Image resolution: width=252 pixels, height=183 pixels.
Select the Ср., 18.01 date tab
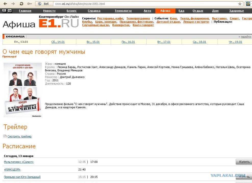(x=199, y=42)
